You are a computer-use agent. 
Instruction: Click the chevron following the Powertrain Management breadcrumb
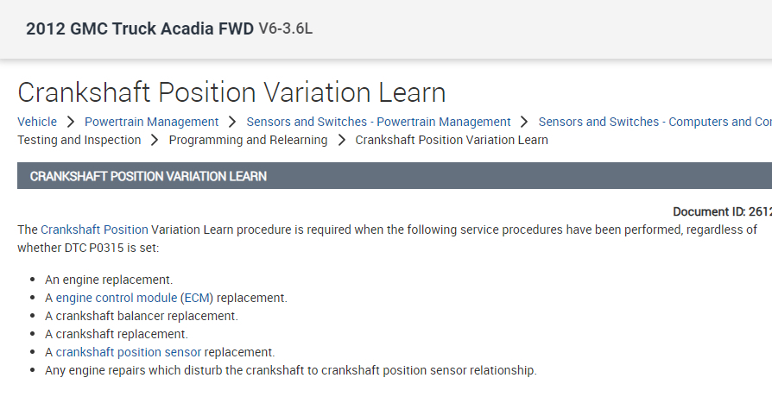(x=233, y=123)
